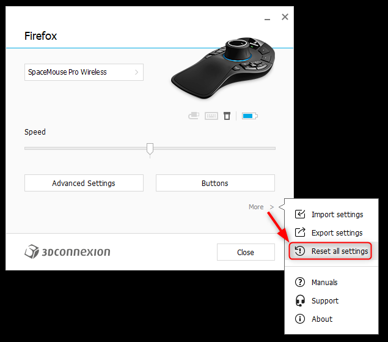The width and height of the screenshot is (388, 342).
Task: Click the chevron arrow in the device selector
Action: 137,72
